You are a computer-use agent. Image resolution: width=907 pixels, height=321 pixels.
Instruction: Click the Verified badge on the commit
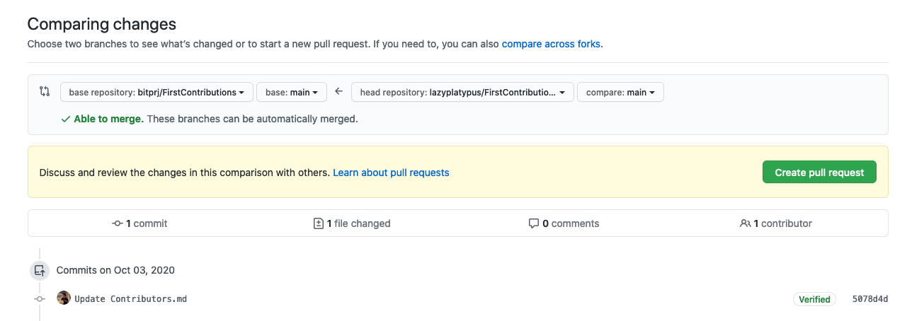814,299
